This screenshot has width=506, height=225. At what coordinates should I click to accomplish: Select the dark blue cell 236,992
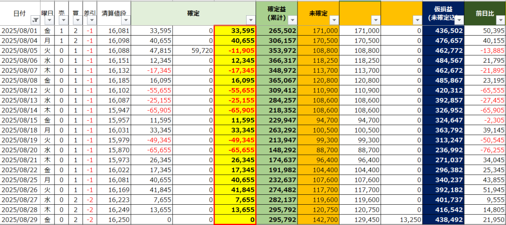coord(443,150)
